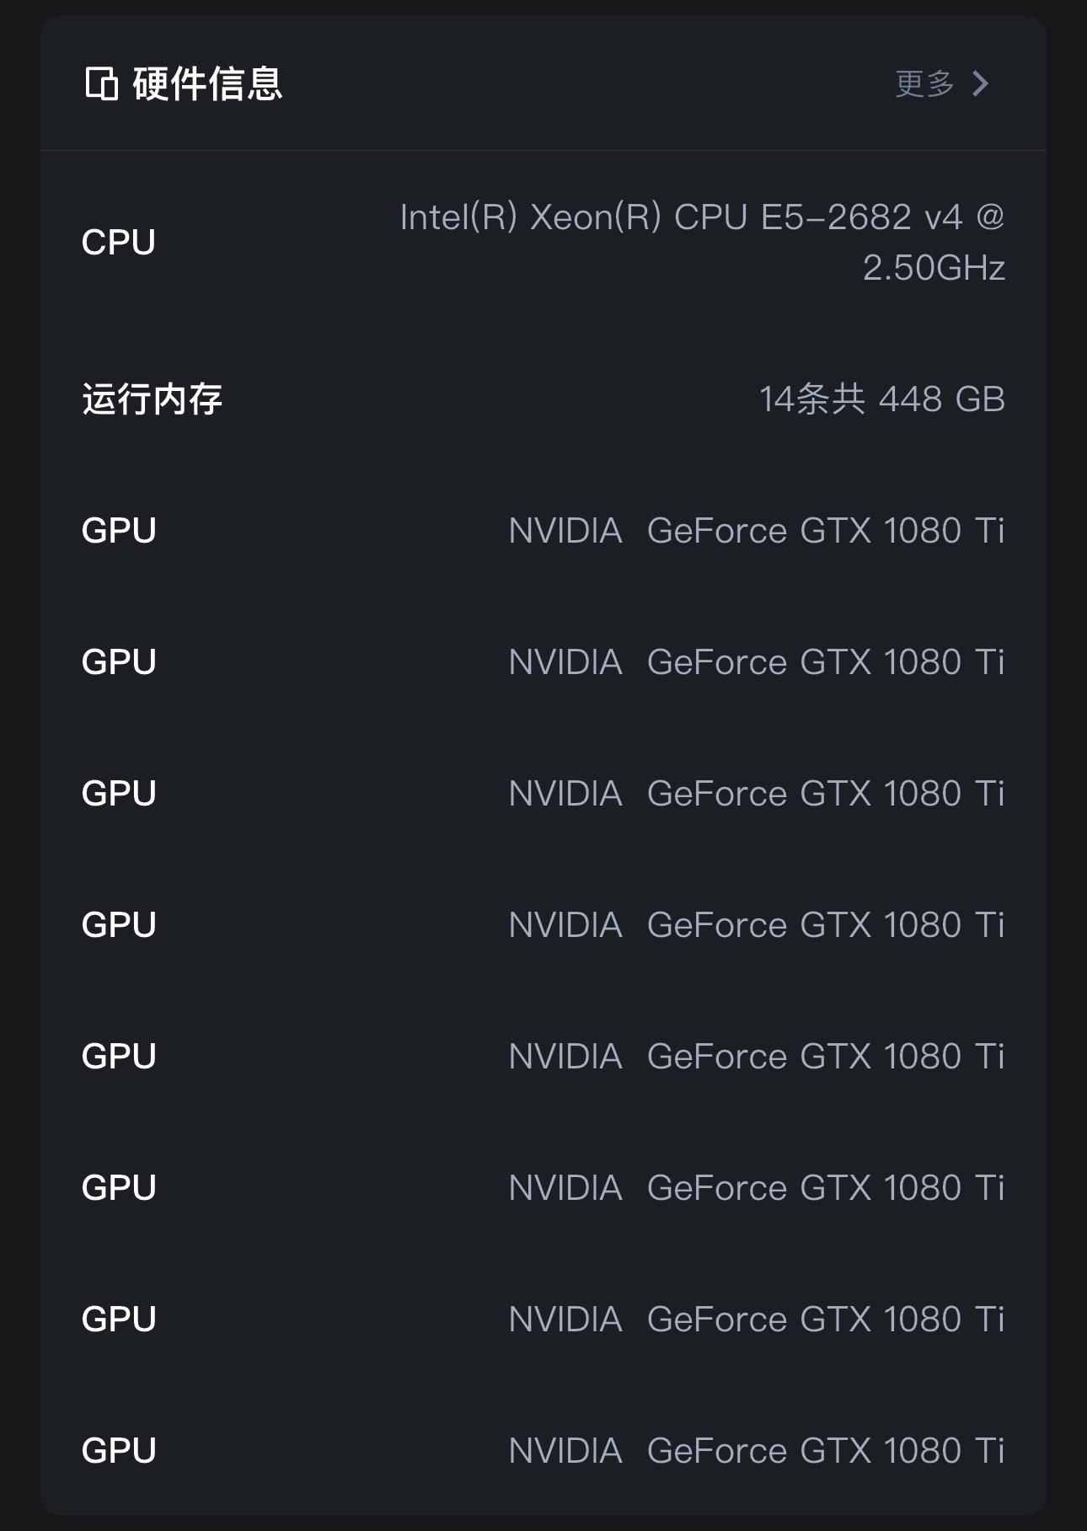1087x1531 pixels.
Task: Click the last GPU's GTX 1080 Ti value
Action: click(756, 1451)
